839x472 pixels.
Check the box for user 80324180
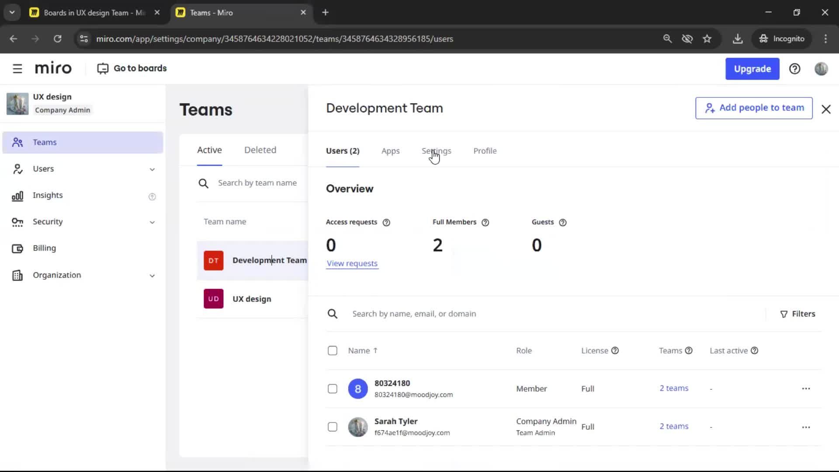click(x=333, y=389)
